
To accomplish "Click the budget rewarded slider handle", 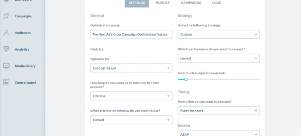I will pyautogui.click(x=186, y=79).
